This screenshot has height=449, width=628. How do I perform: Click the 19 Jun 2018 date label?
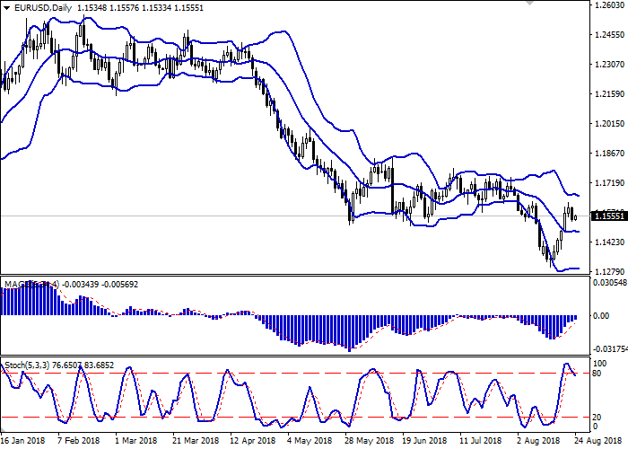click(425, 441)
